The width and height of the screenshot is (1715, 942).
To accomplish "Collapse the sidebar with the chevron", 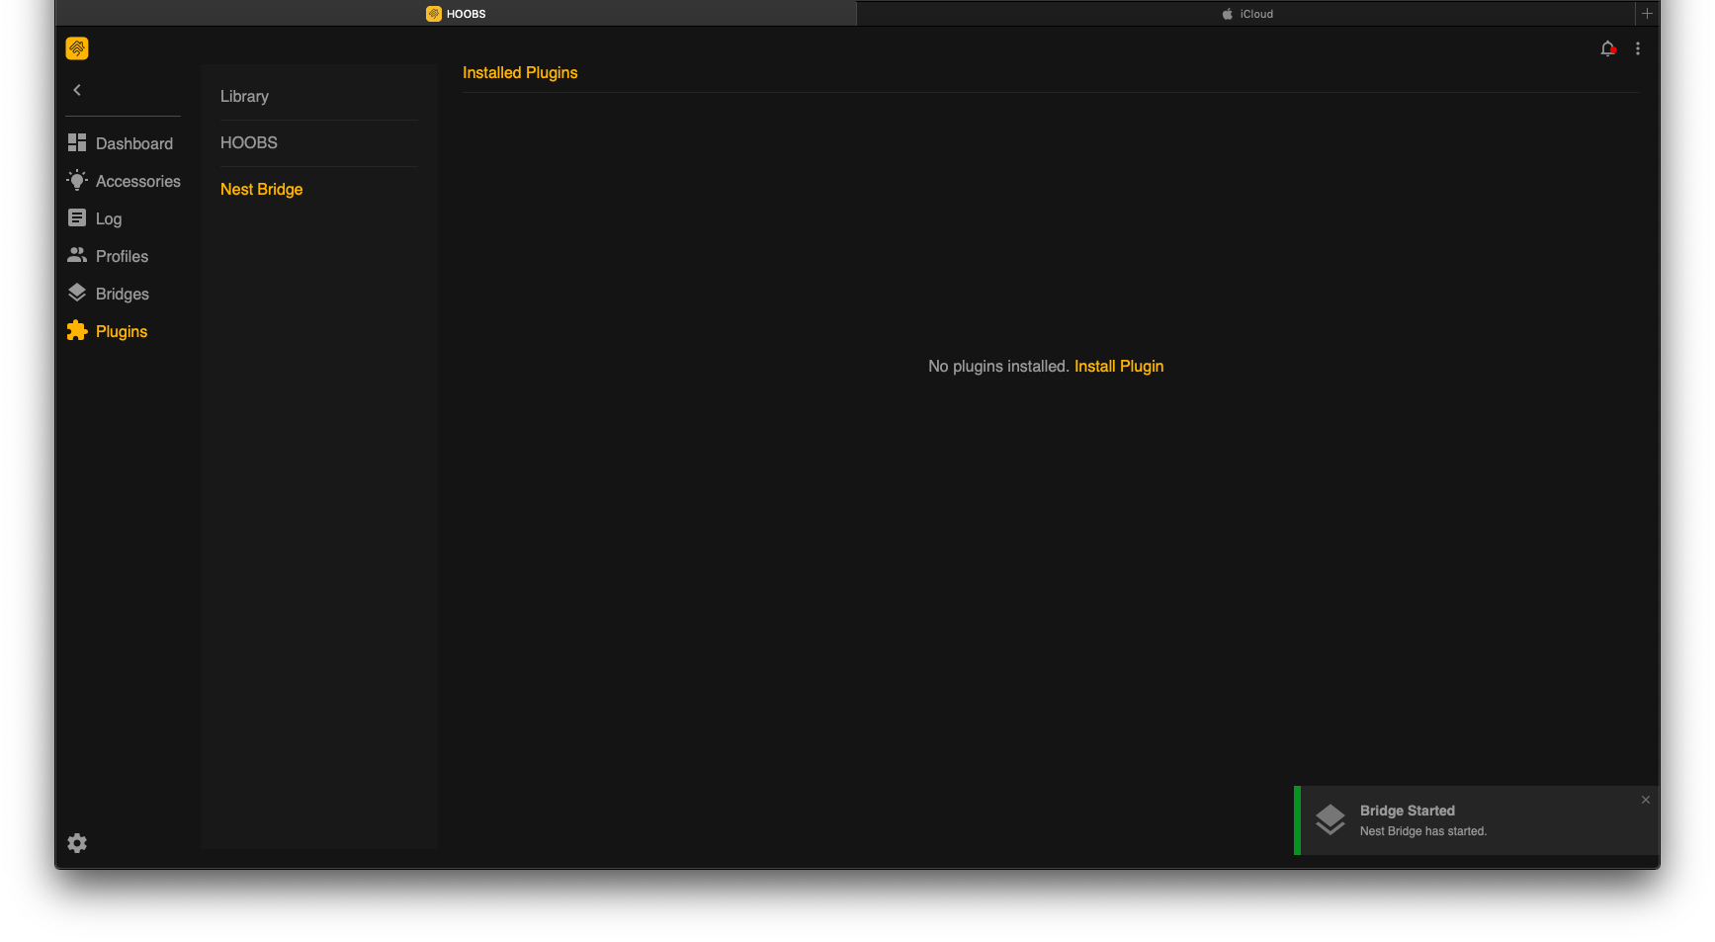I will [x=76, y=89].
